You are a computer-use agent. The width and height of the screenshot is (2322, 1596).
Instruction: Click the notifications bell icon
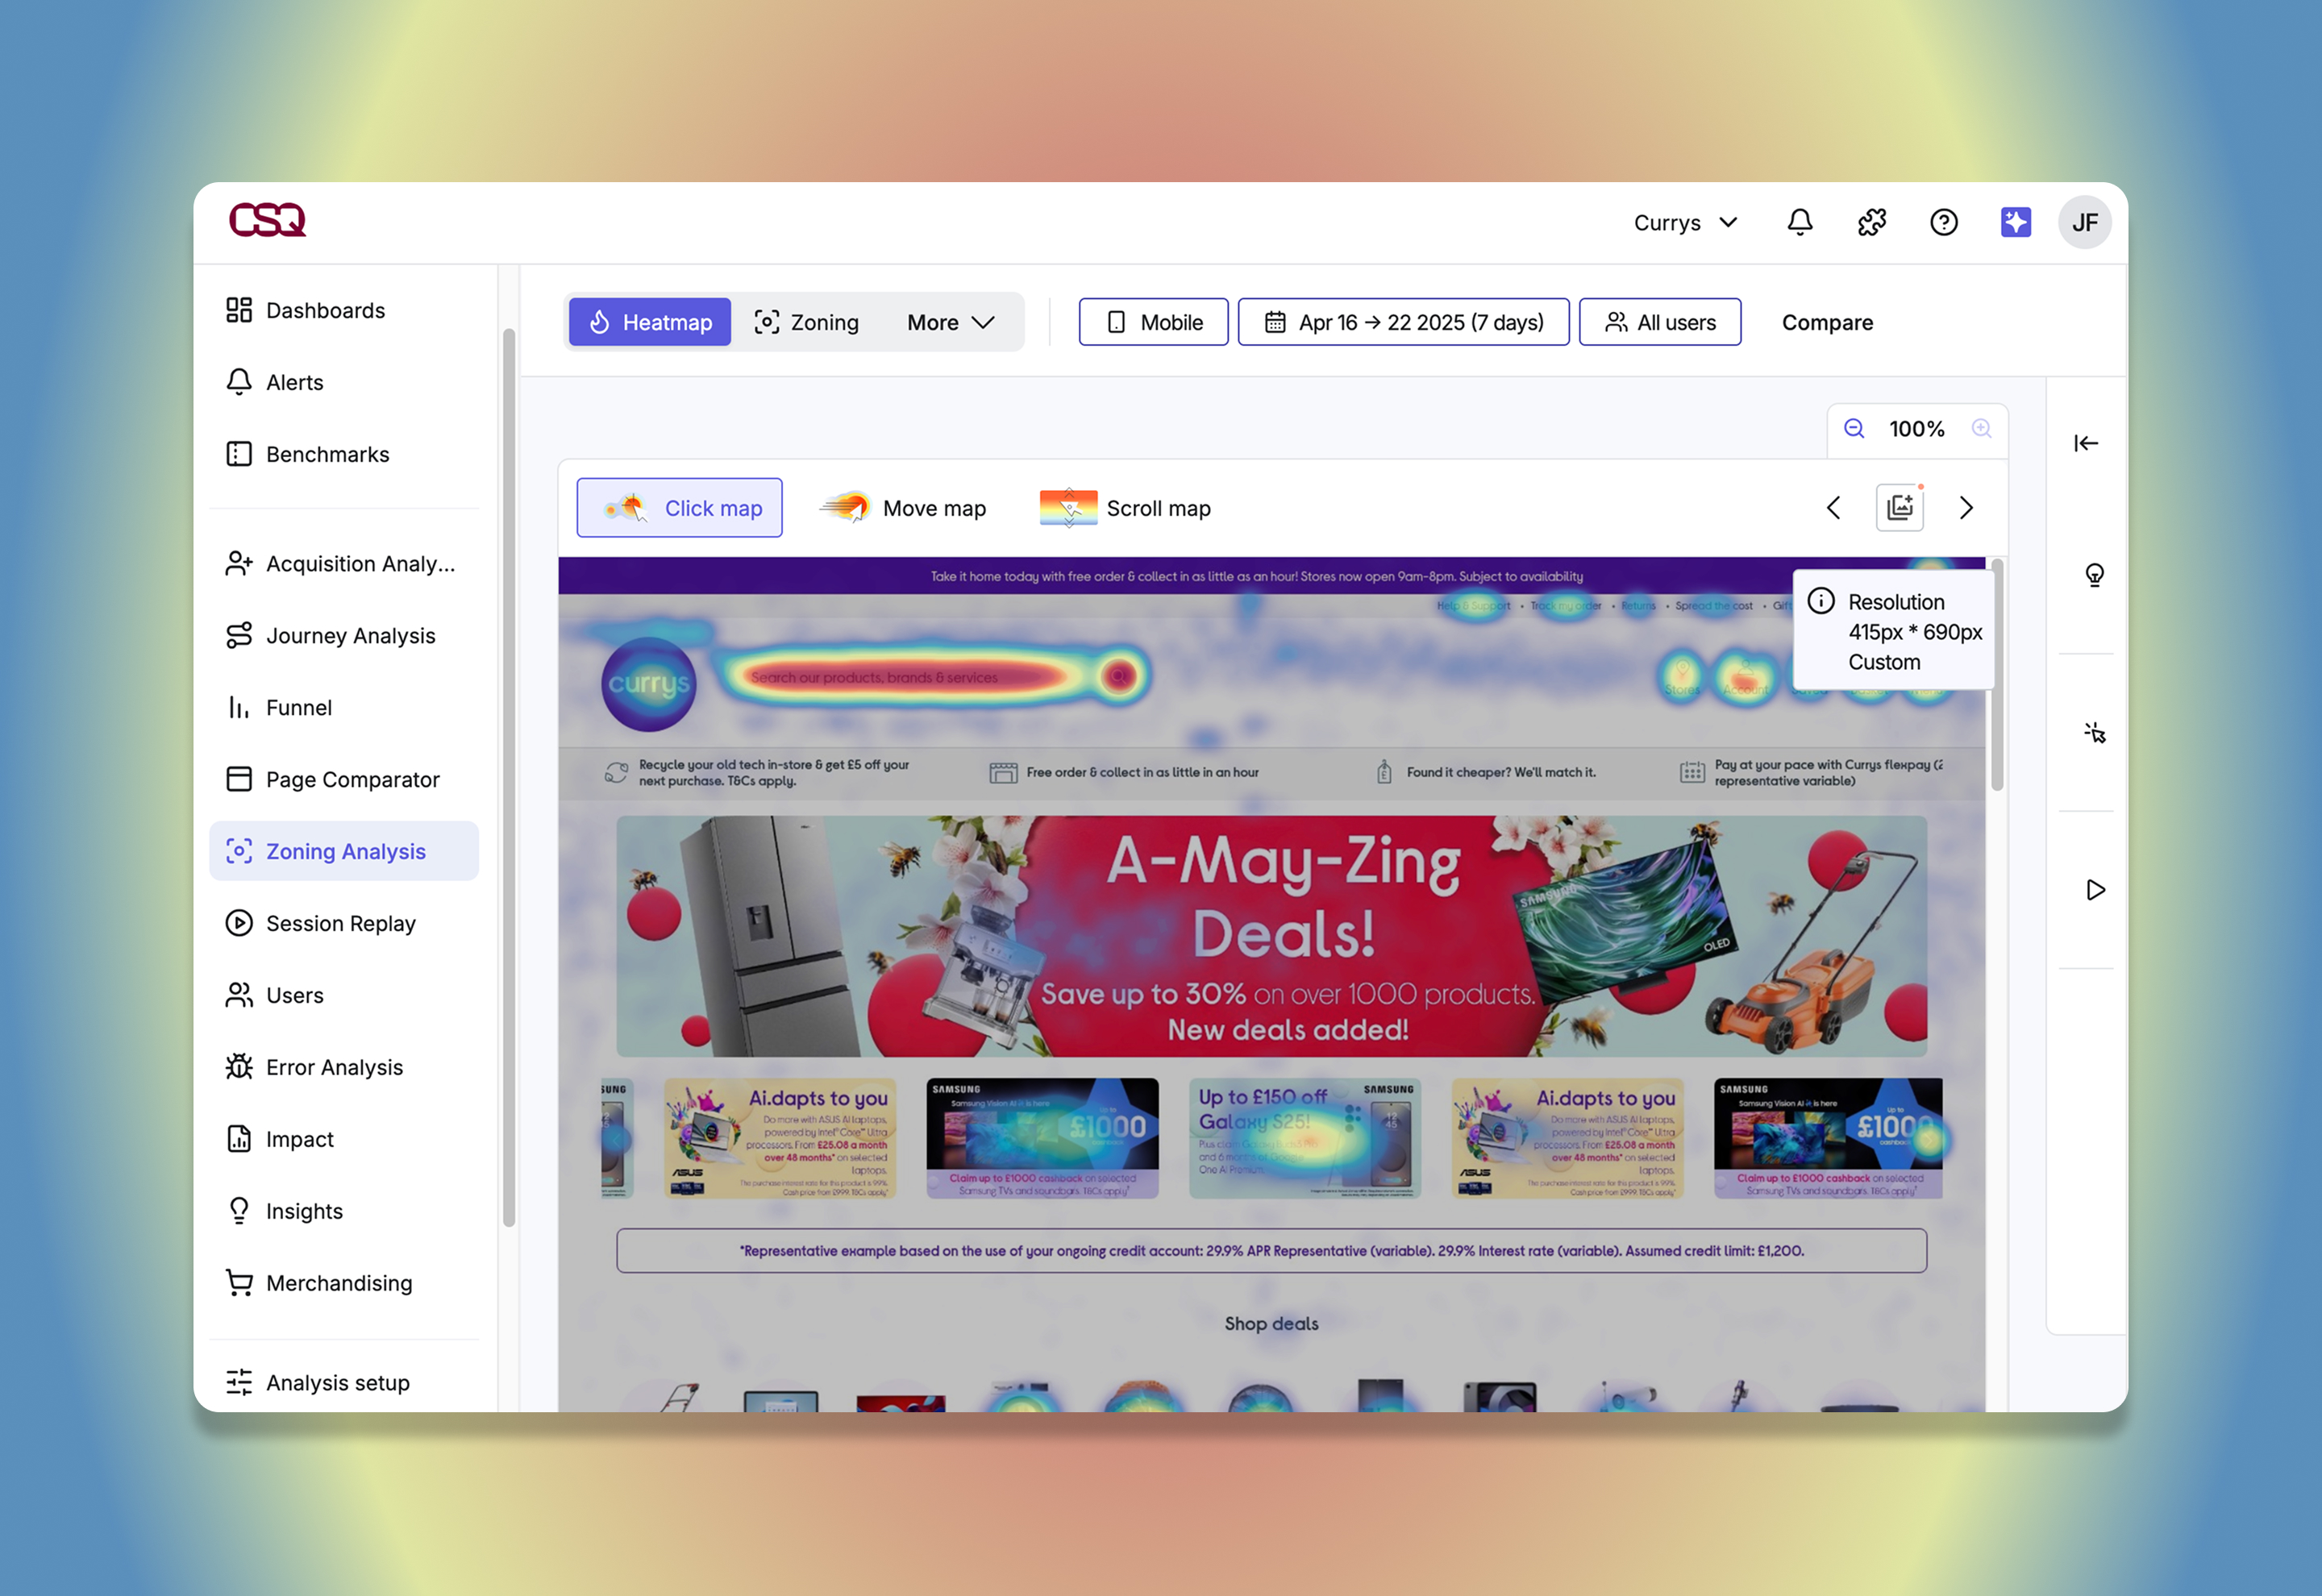(x=1799, y=222)
